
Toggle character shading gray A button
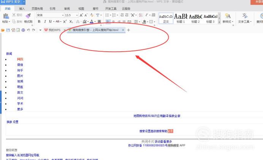pyautogui.click(x=99, y=21)
